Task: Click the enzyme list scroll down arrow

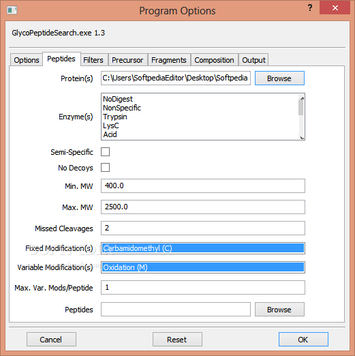Action: (x=302, y=137)
